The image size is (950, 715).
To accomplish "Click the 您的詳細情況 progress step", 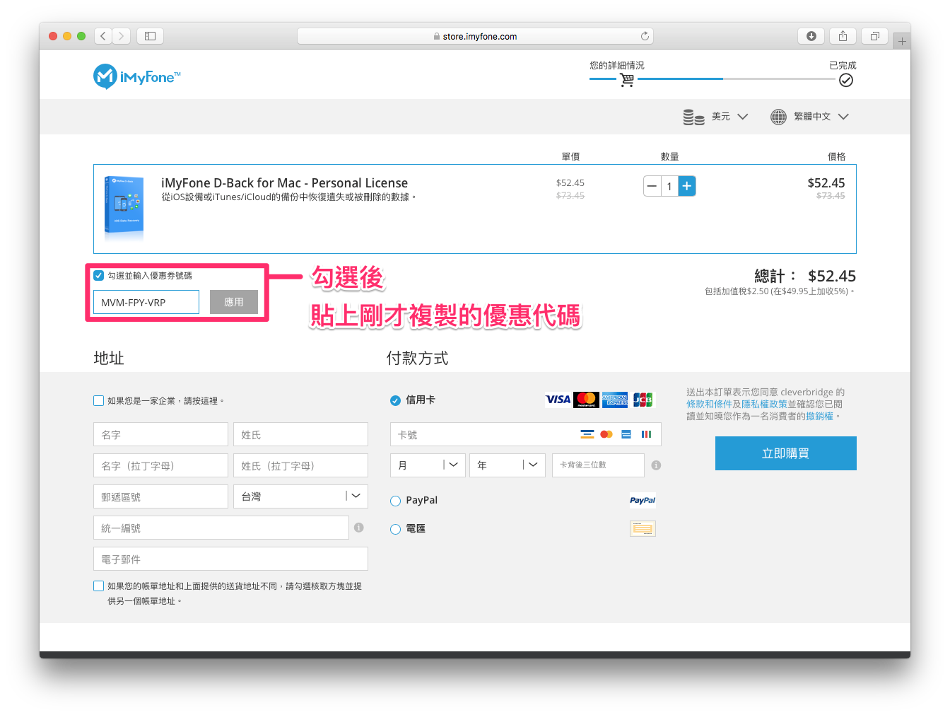I will pyautogui.click(x=617, y=65).
